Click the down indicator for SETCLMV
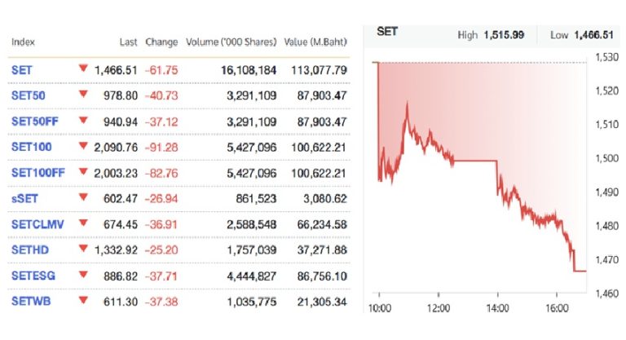The height and width of the screenshot is (340, 626). [83, 223]
